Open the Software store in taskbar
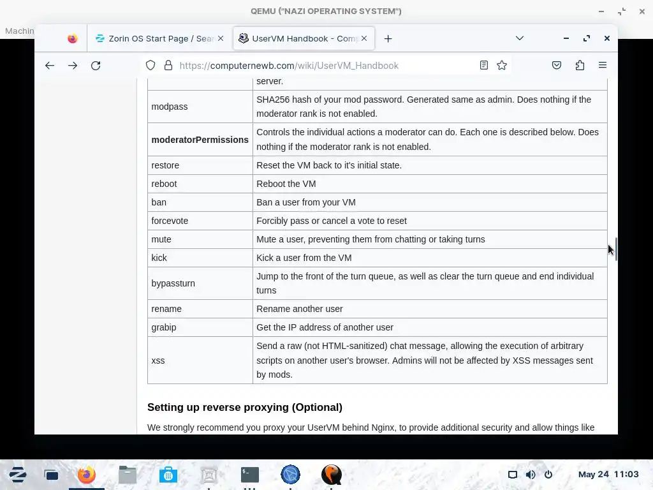This screenshot has height=490, width=653. pyautogui.click(x=168, y=475)
